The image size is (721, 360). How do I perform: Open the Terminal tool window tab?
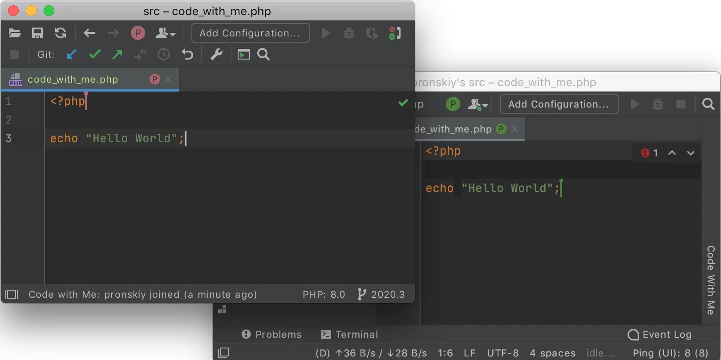350,334
